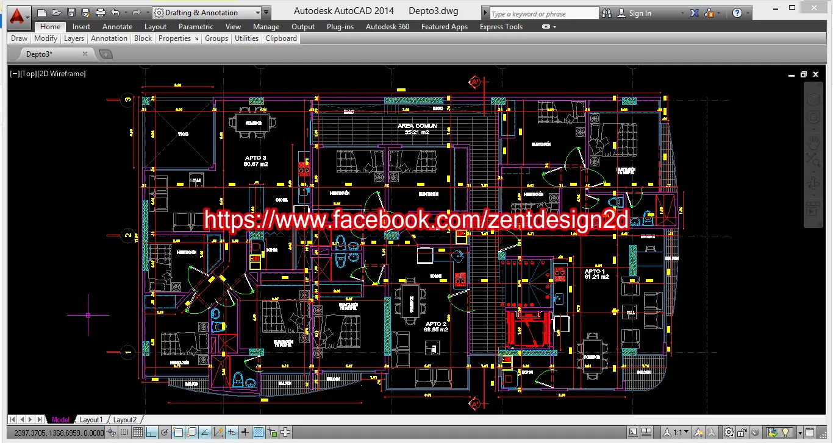The width and height of the screenshot is (833, 443).
Task: Toggle Lineweight display in the status bar
Action: tap(245, 433)
